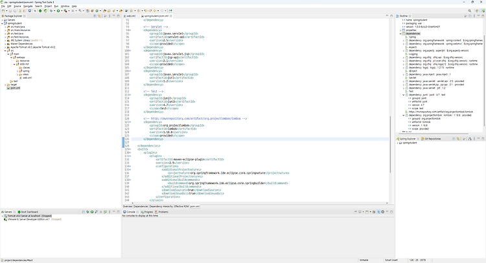Viewport: 486px width, 263px height.
Task: Click the Publish icon in Servers view
Action: [x=106, y=212]
